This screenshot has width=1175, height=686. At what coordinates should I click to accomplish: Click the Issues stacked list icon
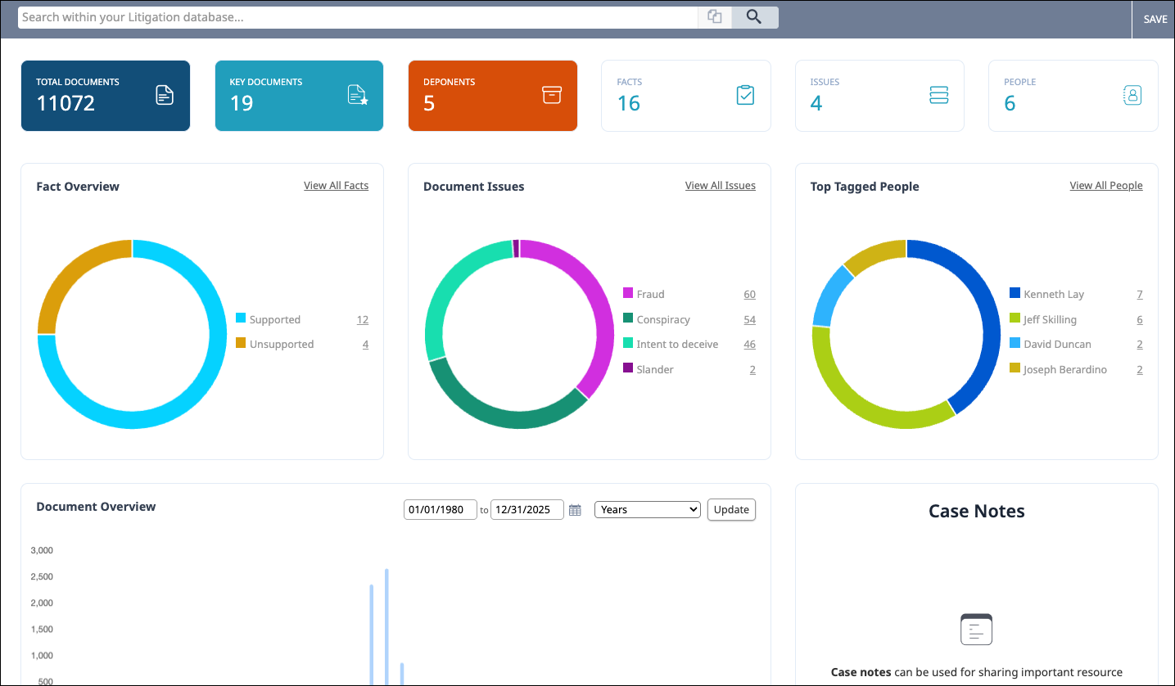[939, 96]
